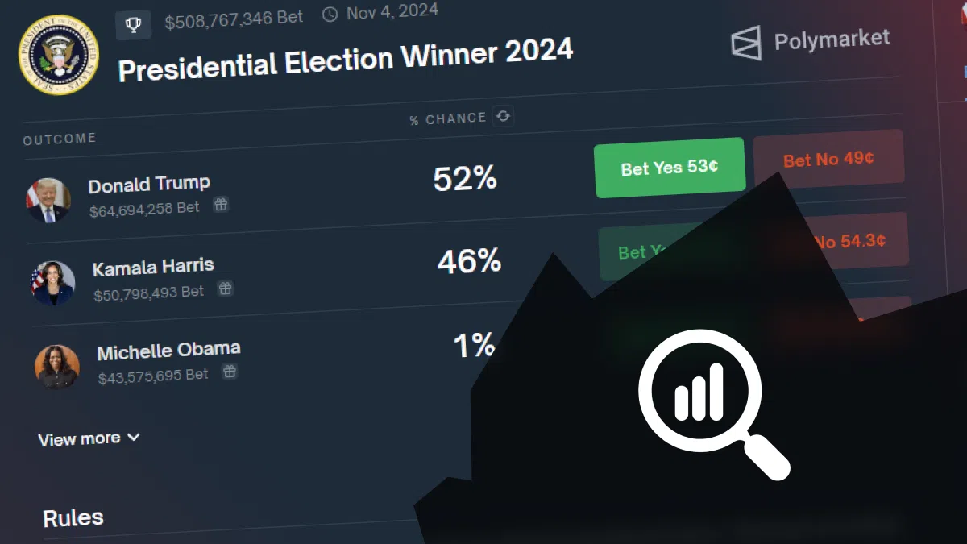Open Donald Trump's avatar photo
The image size is (967, 544).
pos(48,200)
